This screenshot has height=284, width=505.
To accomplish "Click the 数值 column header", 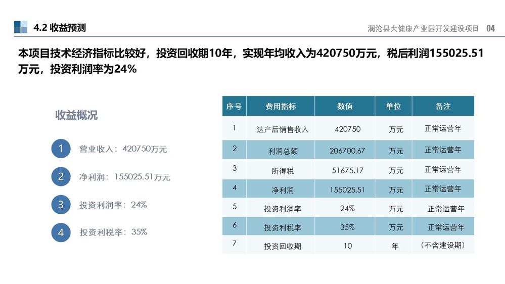I will pyautogui.click(x=345, y=106).
